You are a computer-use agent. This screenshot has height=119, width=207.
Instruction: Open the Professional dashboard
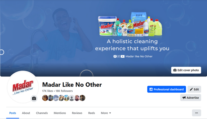167,89
